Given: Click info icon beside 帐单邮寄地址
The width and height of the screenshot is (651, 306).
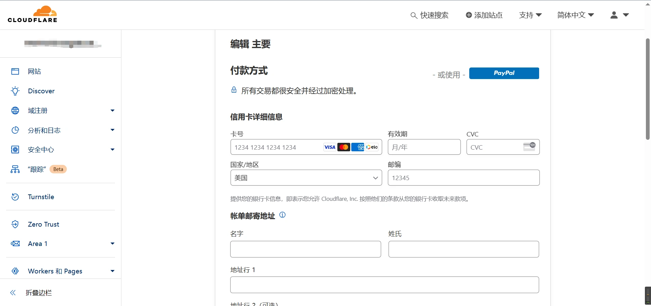Looking at the screenshot, I should [282, 215].
